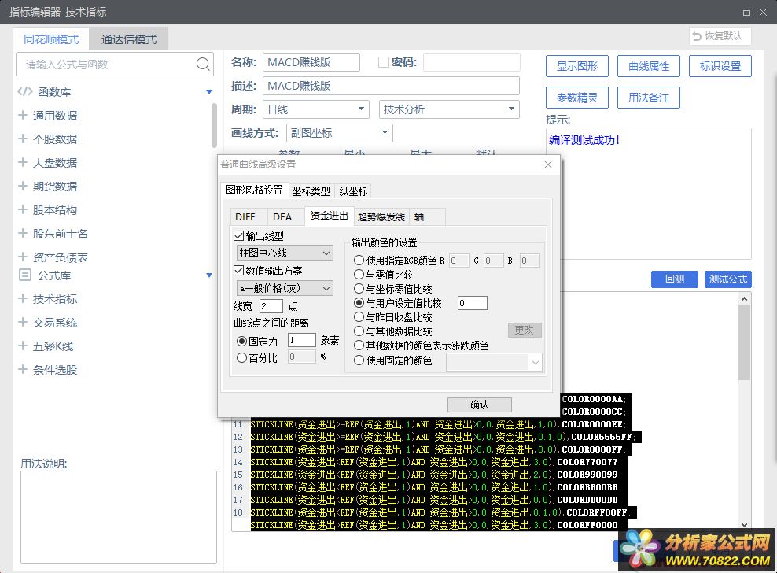Open the a一般价格(灰) dropdown
Image resolution: width=777 pixels, height=573 pixels.
pyautogui.click(x=285, y=288)
